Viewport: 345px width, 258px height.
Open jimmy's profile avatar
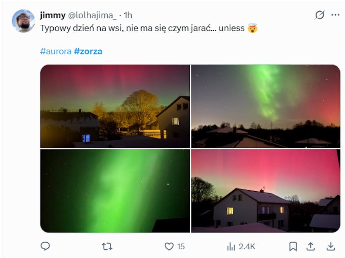point(24,21)
